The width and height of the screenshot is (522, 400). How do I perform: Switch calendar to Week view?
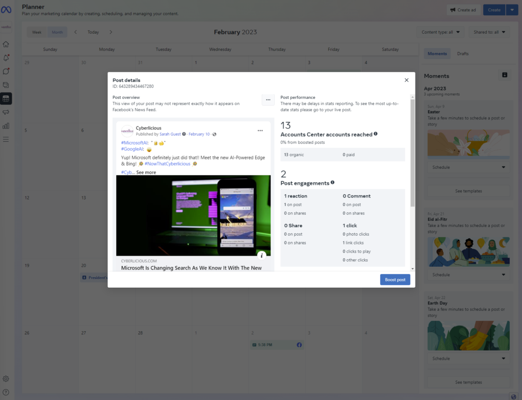coord(37,32)
